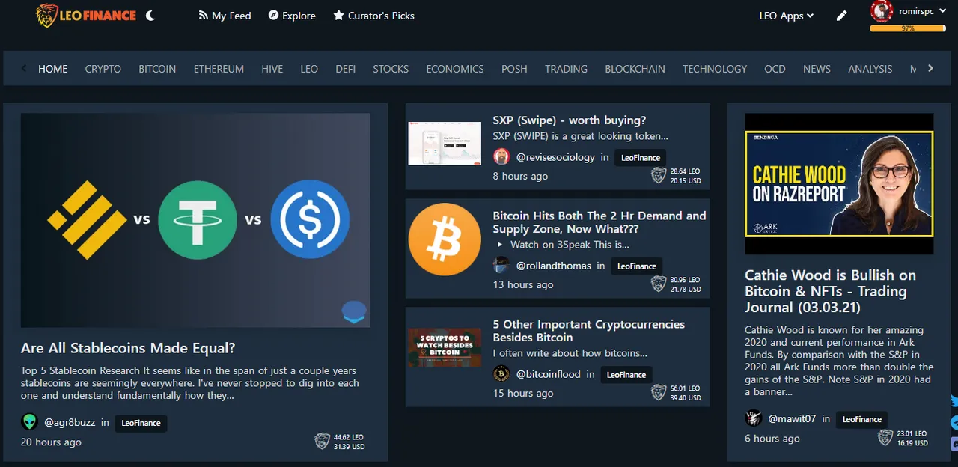Toggle dark mode with moon icon
The height and width of the screenshot is (467, 958).
coord(150,15)
